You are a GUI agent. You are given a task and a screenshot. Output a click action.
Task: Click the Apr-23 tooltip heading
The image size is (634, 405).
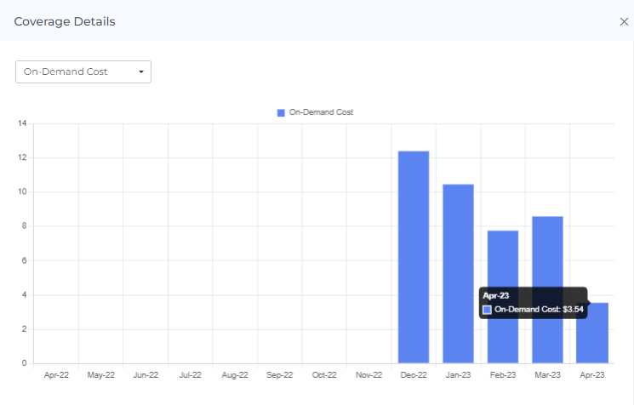(494, 295)
